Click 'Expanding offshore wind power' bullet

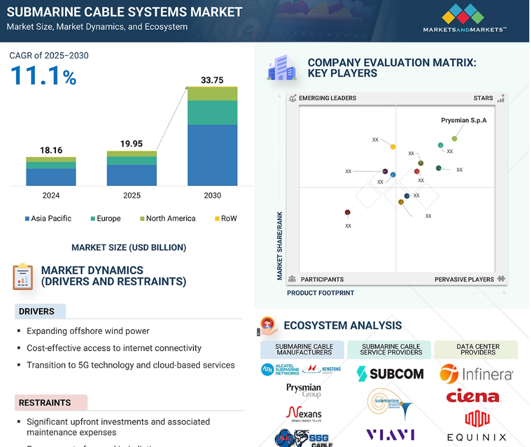(x=88, y=331)
